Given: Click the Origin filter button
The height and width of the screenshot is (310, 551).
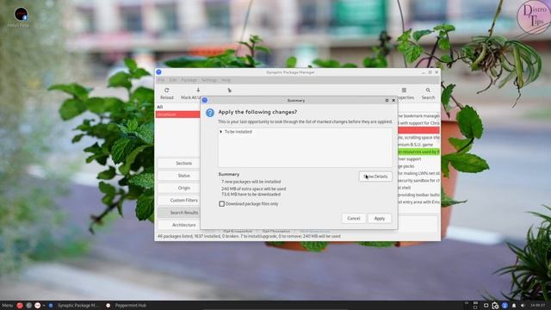Looking at the screenshot, I should point(178,188).
